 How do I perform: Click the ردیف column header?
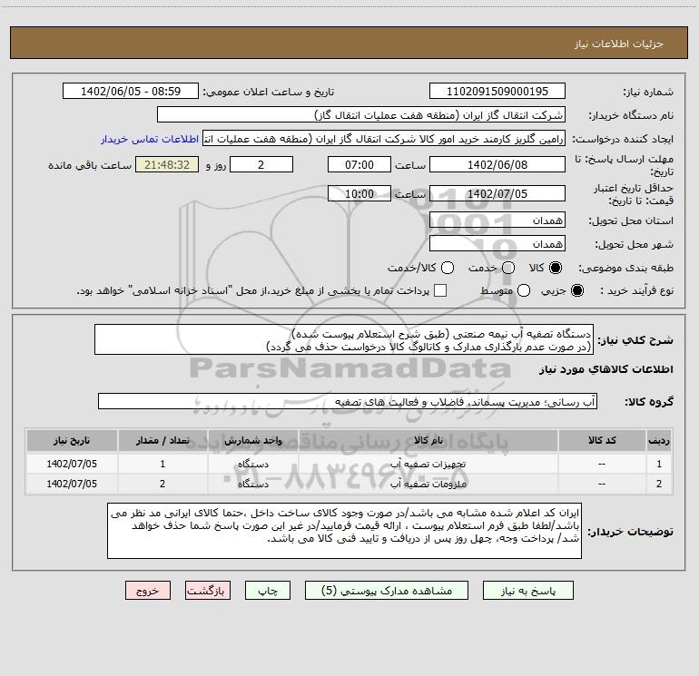[659, 440]
